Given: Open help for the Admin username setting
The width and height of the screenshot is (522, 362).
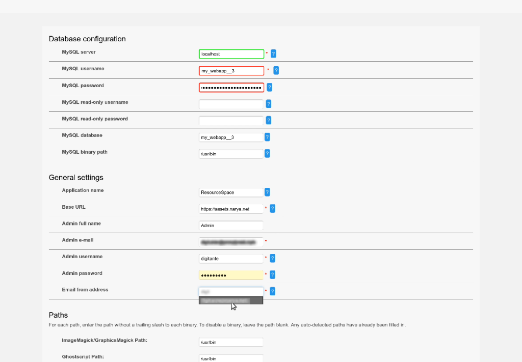Looking at the screenshot, I should click(x=272, y=258).
